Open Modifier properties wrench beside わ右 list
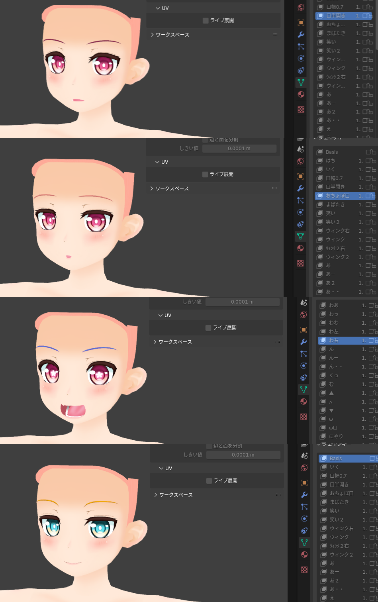 click(304, 342)
